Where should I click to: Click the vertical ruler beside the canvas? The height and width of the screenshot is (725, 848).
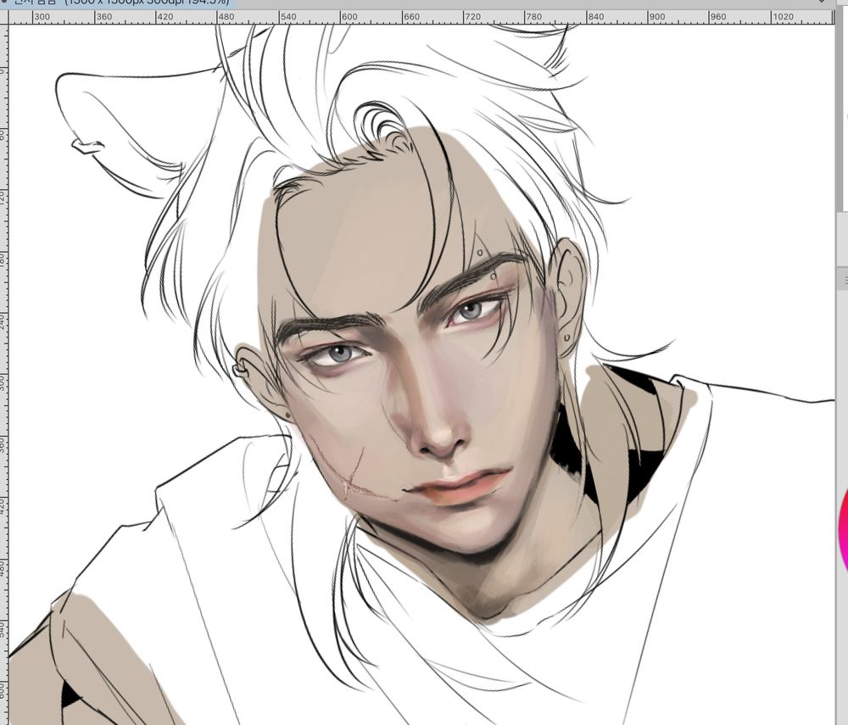pos(3,373)
